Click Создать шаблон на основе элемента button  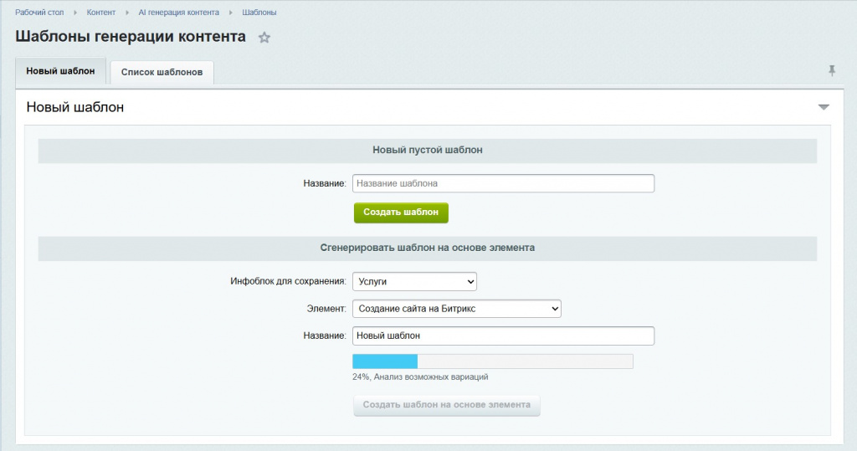[447, 405]
